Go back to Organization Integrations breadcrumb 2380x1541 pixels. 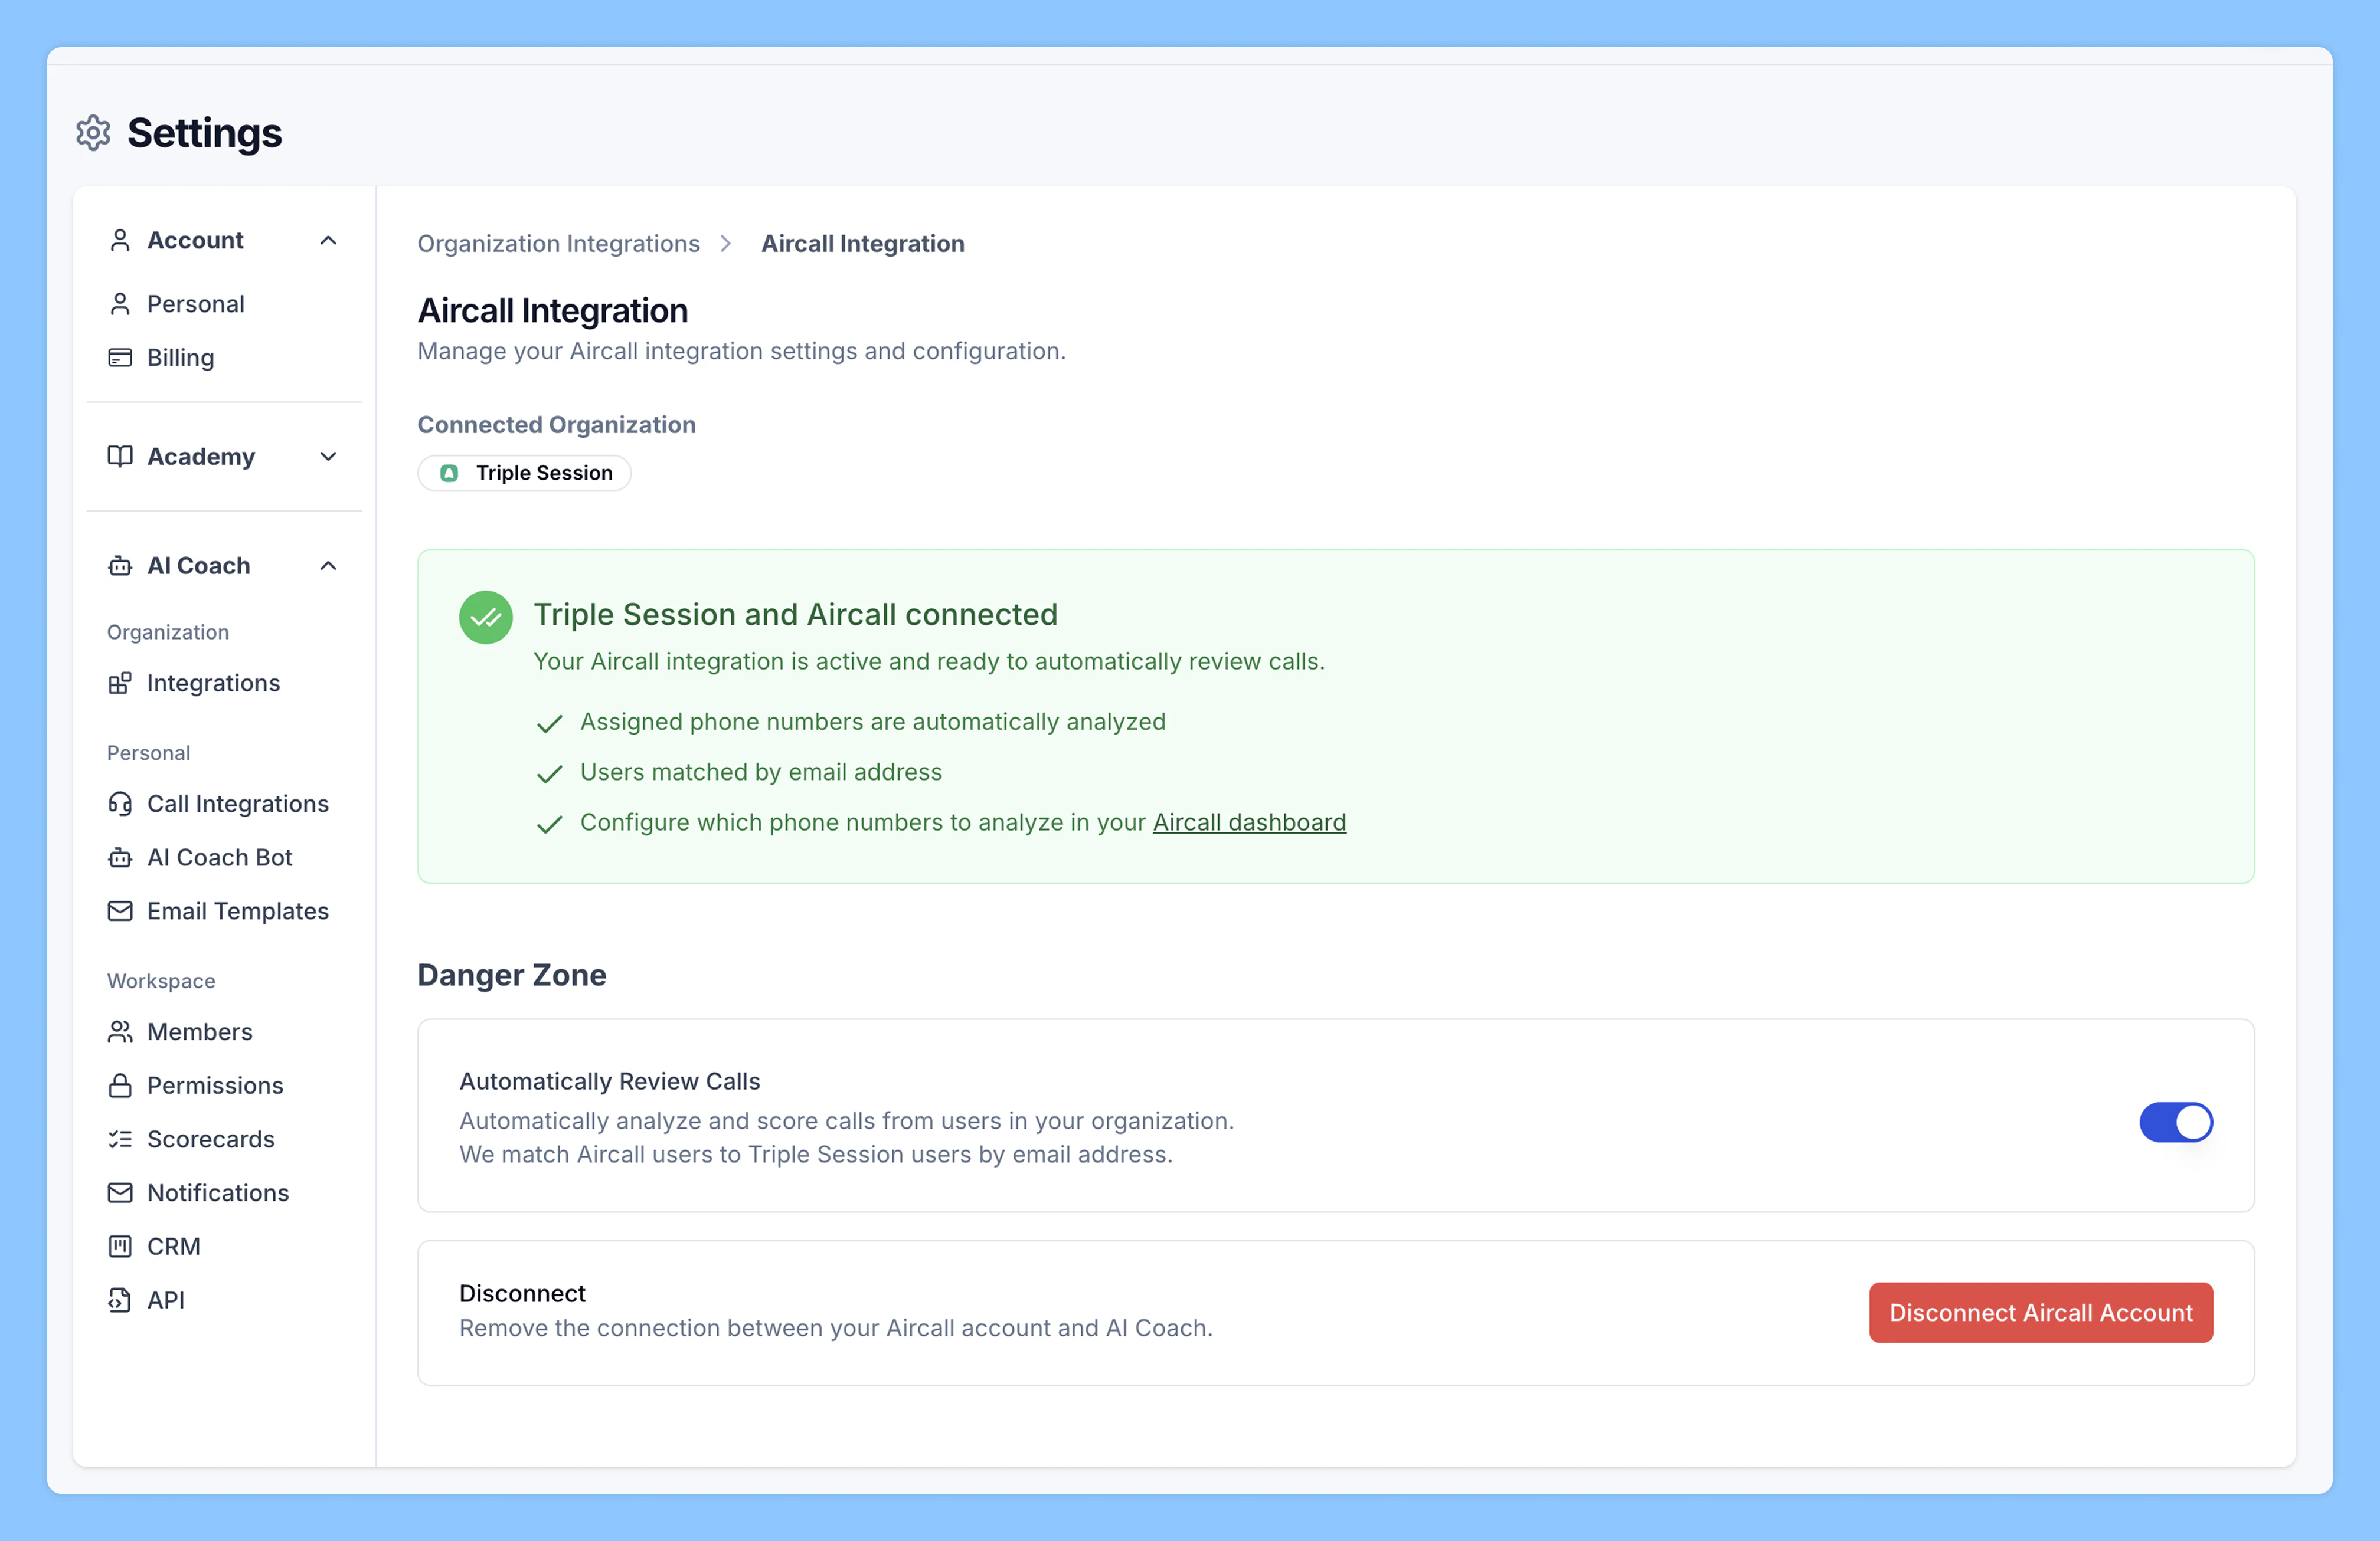point(558,244)
